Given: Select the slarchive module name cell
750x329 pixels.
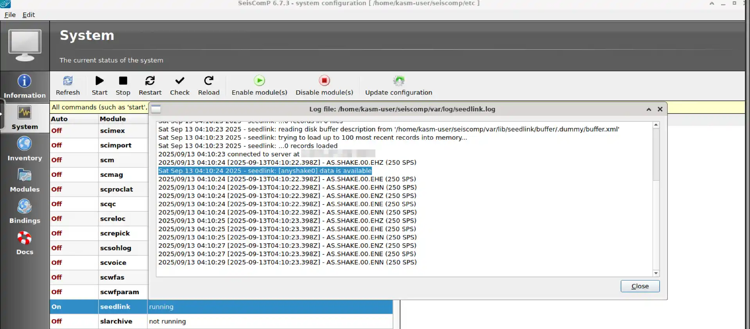Looking at the screenshot, I should (123, 321).
